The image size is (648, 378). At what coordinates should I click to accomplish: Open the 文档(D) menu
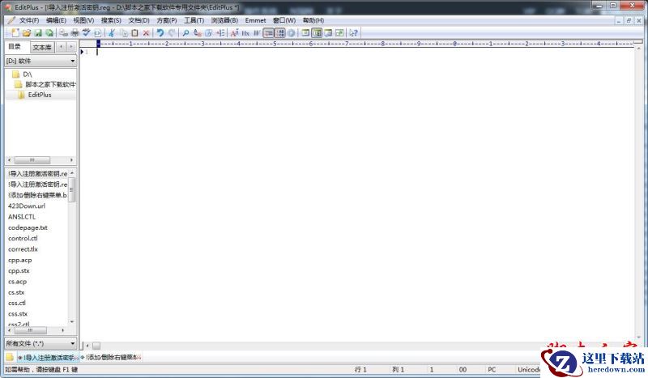tap(139, 20)
